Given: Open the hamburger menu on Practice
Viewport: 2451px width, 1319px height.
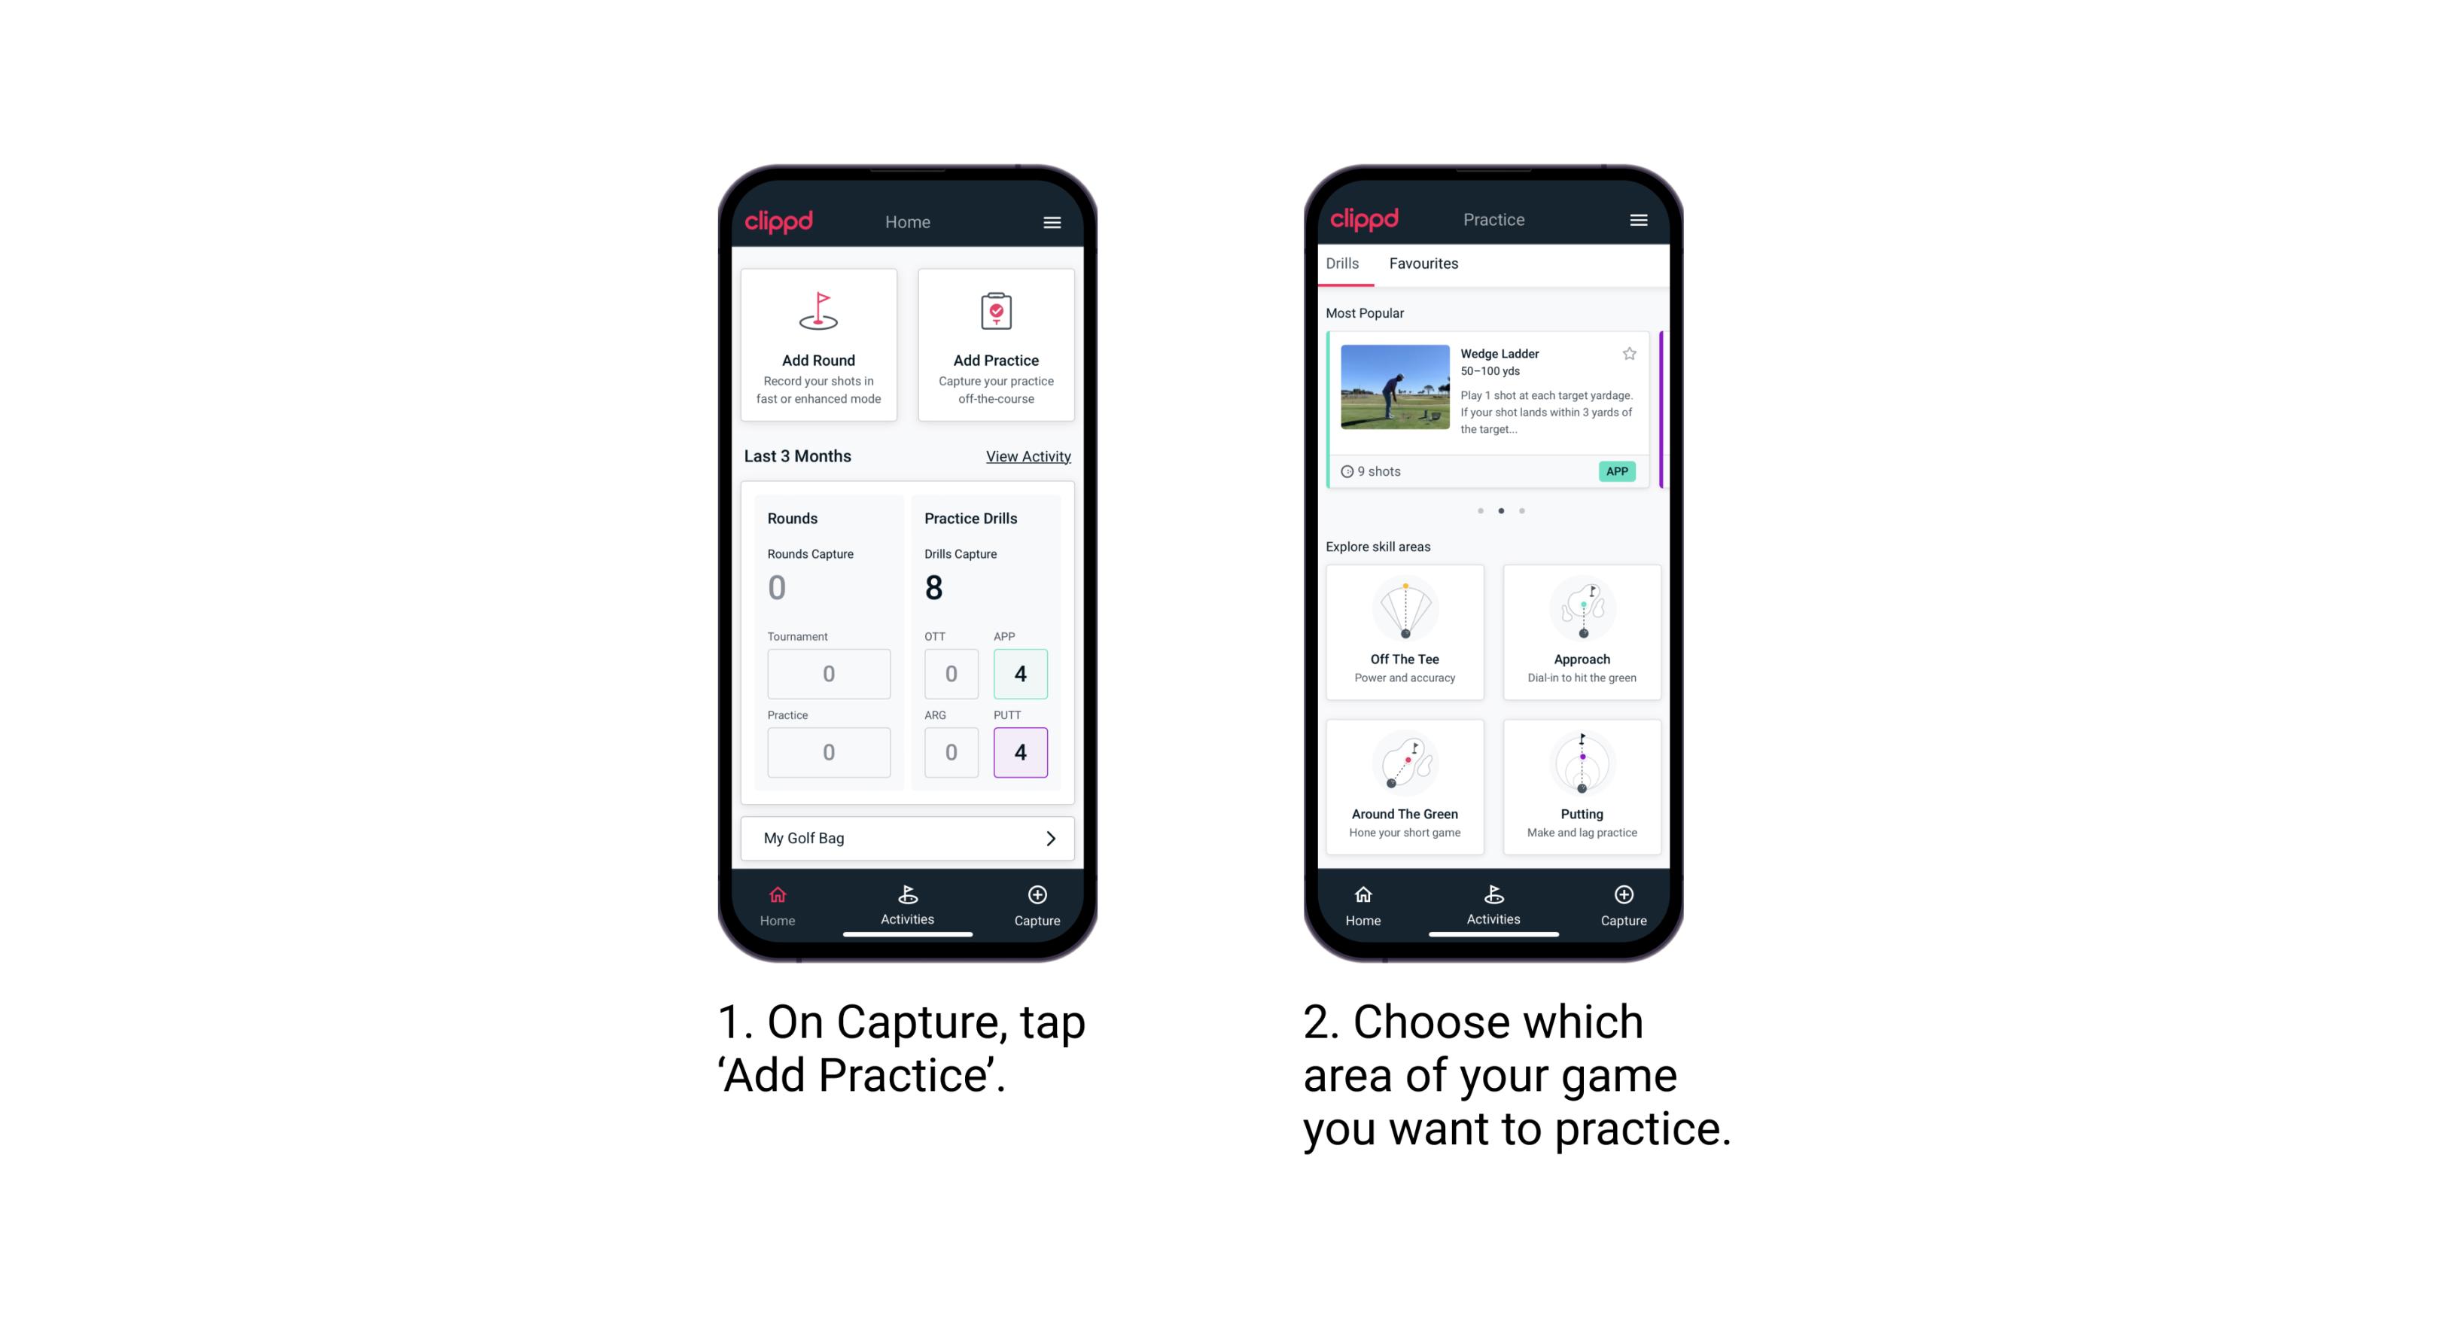Looking at the screenshot, I should (1642, 221).
